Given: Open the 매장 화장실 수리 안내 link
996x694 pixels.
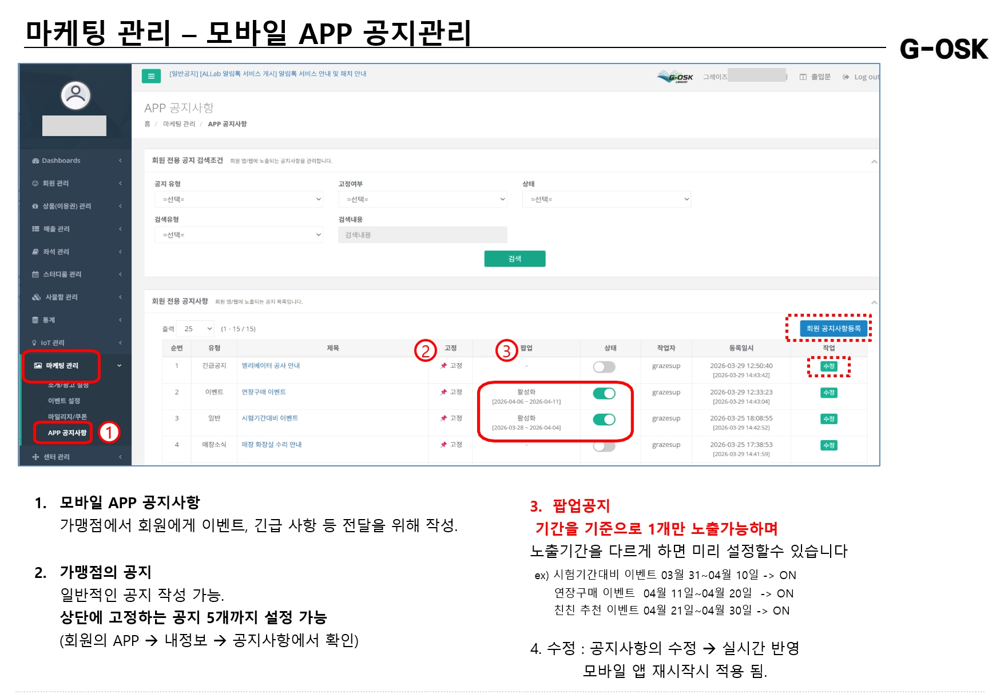Looking at the screenshot, I should pyautogui.click(x=272, y=445).
